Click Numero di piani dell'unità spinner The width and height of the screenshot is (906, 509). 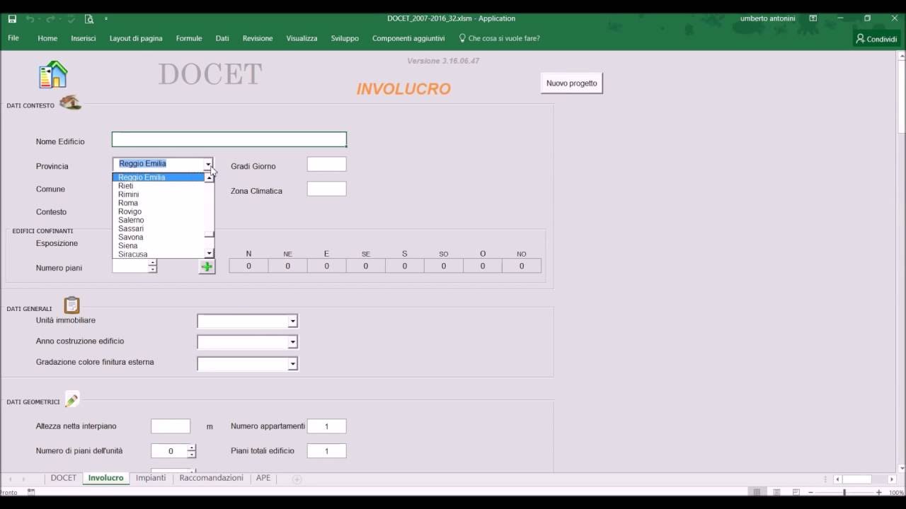[x=191, y=451]
